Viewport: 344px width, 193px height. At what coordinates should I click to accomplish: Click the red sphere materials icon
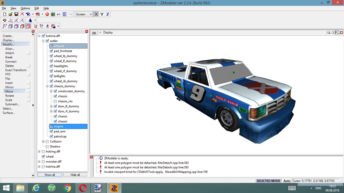point(47,14)
